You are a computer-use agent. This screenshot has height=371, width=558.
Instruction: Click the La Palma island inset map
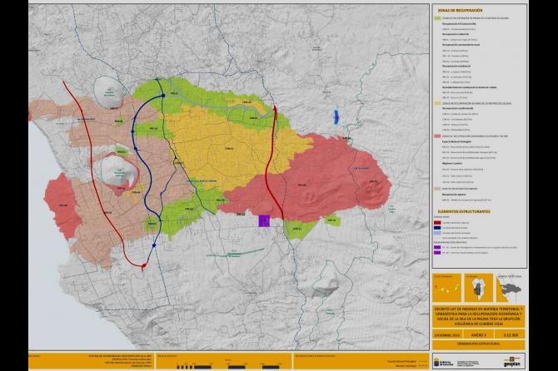[479, 290]
